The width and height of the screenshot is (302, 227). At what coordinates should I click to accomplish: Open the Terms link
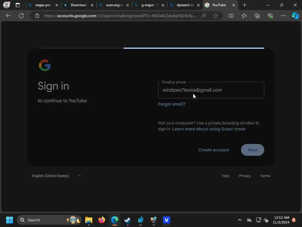(265, 176)
